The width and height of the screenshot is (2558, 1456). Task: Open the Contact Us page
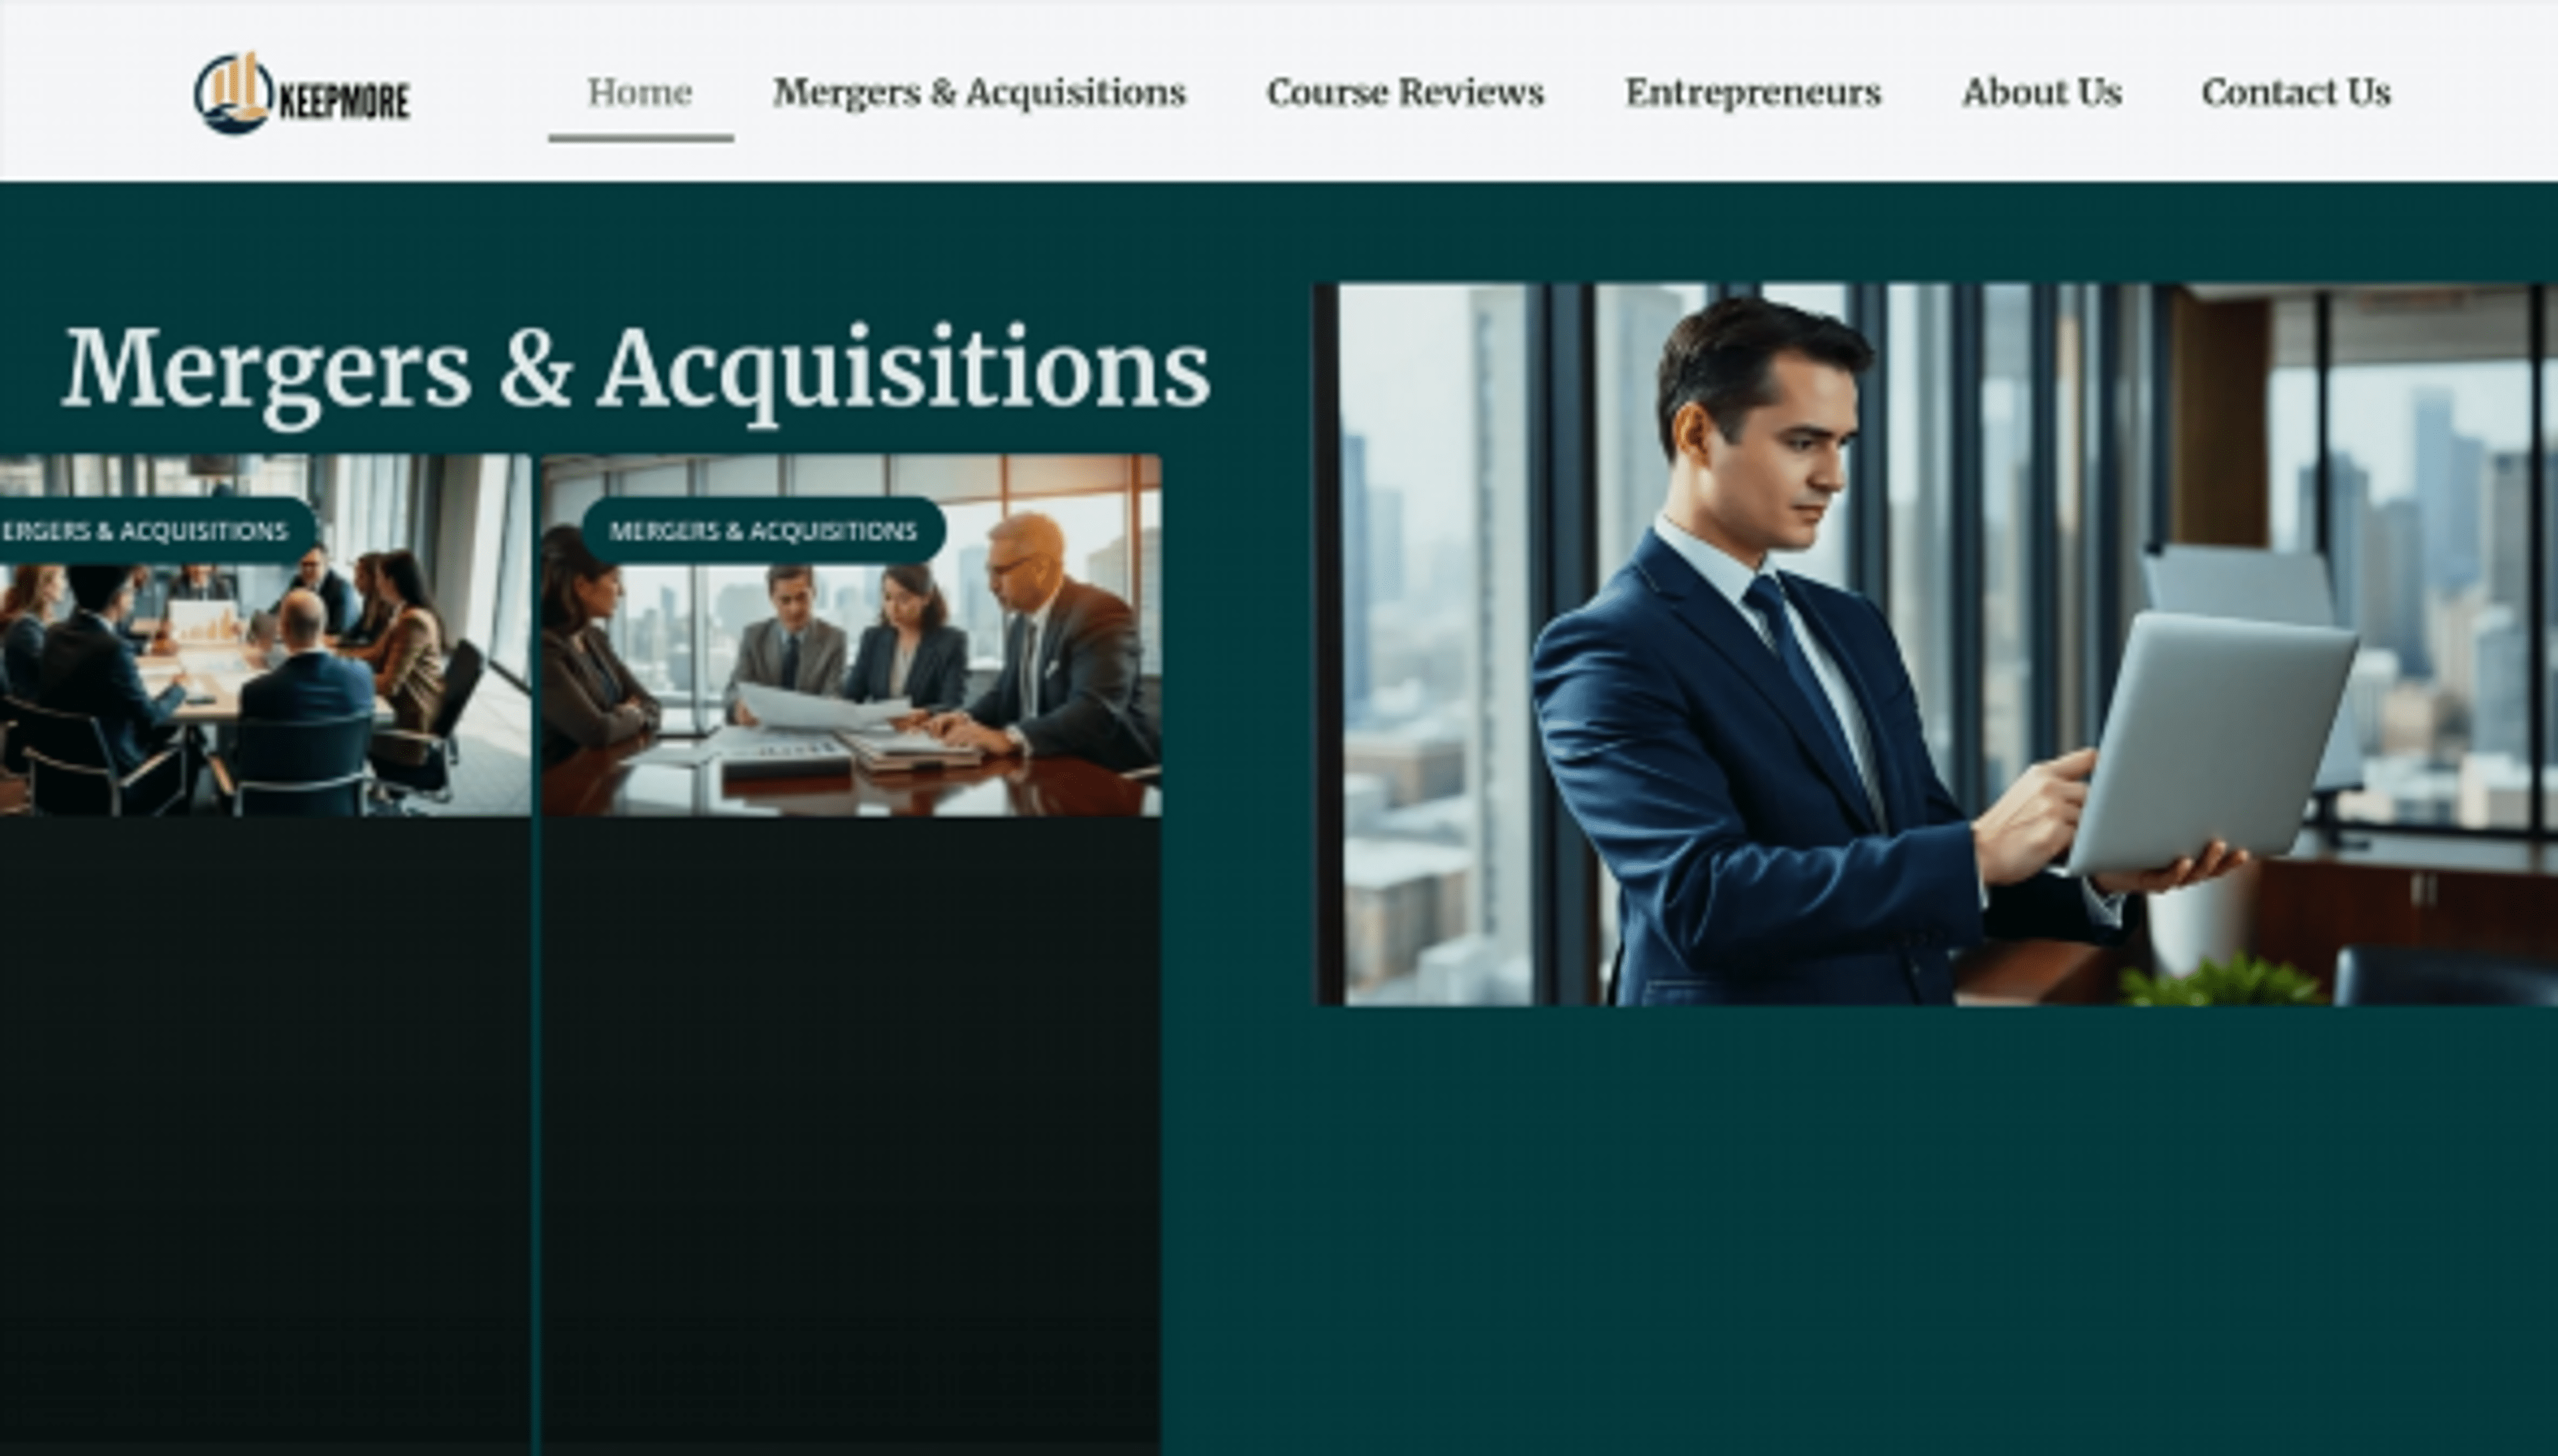tap(2296, 92)
